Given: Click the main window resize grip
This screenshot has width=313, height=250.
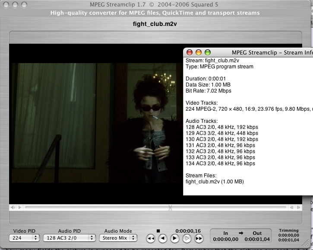Looking at the screenshot, I should click(305, 243).
